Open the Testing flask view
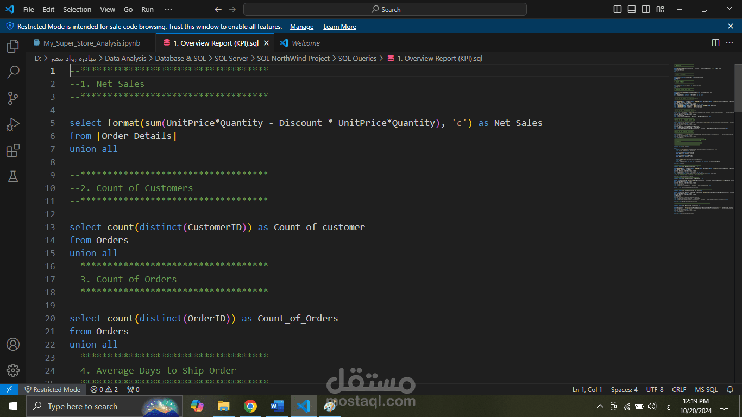This screenshot has height=417, width=742. [x=13, y=176]
